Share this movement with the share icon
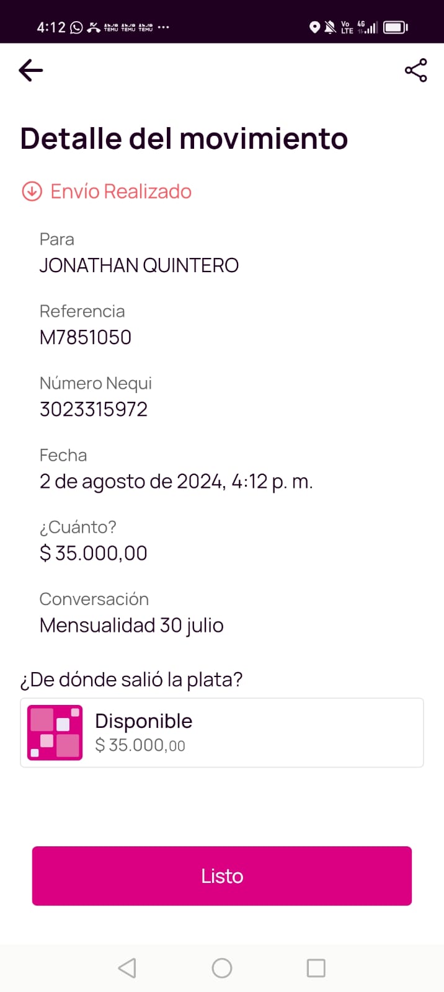 pos(415,71)
